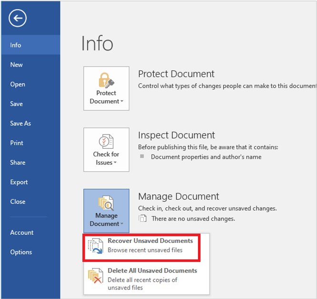Click the Manage Document heading text
The width and height of the screenshot is (317, 299).
178,196
